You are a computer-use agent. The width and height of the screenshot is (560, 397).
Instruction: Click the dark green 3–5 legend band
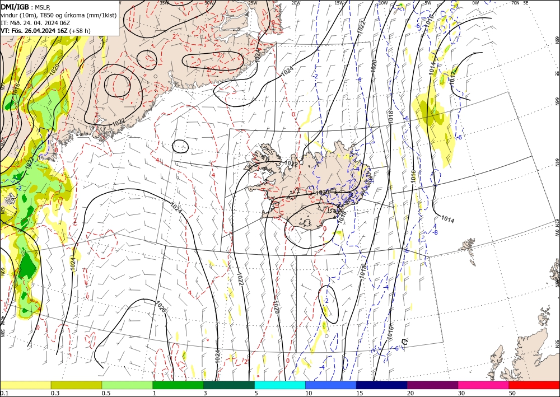click(x=229, y=385)
